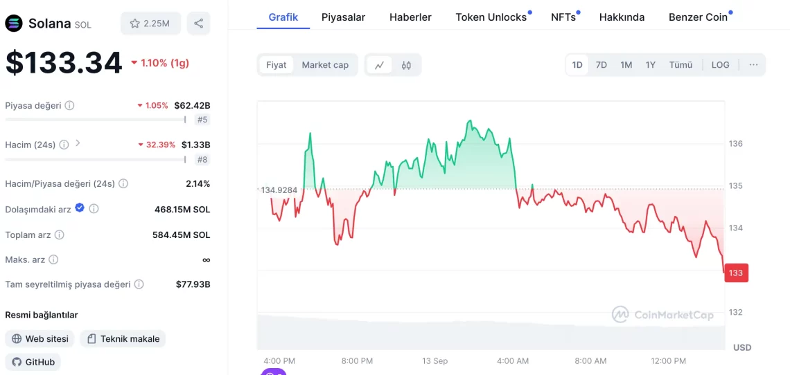Click the USD currency label
Image resolution: width=790 pixels, height=375 pixels.
tap(742, 347)
